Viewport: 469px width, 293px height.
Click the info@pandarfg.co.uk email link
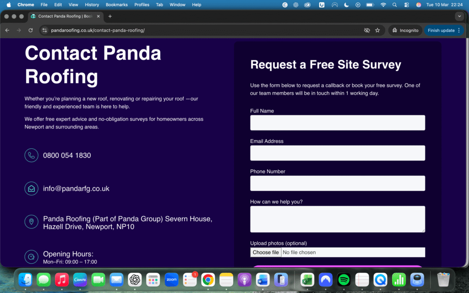(76, 189)
